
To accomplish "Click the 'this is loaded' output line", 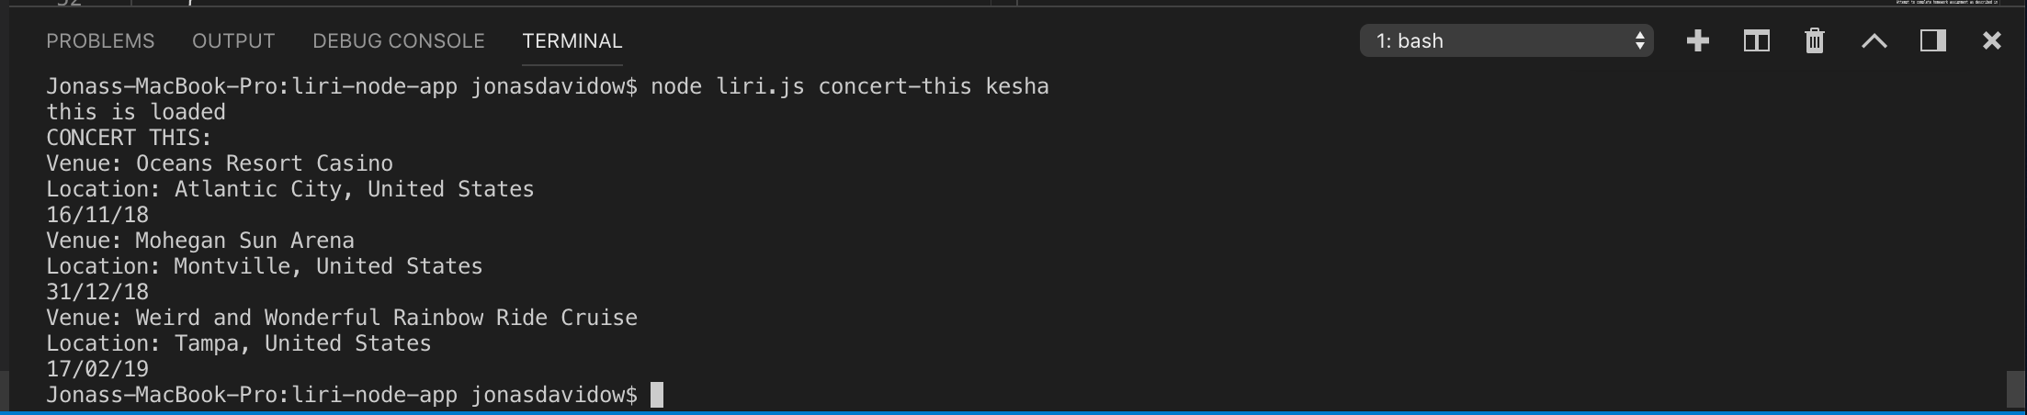I will point(136,112).
